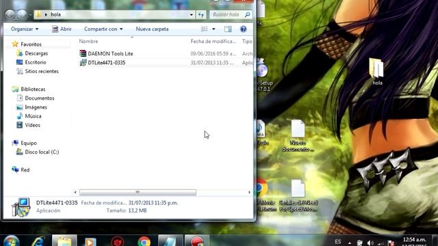Open Windows Media Player from taskbar

(x=90, y=241)
